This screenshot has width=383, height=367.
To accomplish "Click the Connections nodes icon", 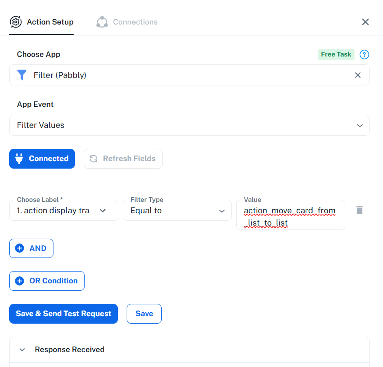I will pos(102,22).
